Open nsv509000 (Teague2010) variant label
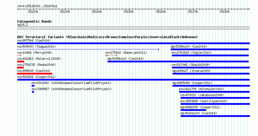The image size is (258, 136). [37, 46]
